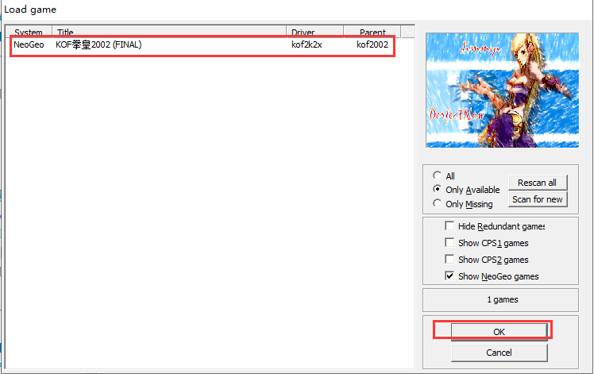Select the All radio button
The height and width of the screenshot is (374, 594).
point(438,175)
